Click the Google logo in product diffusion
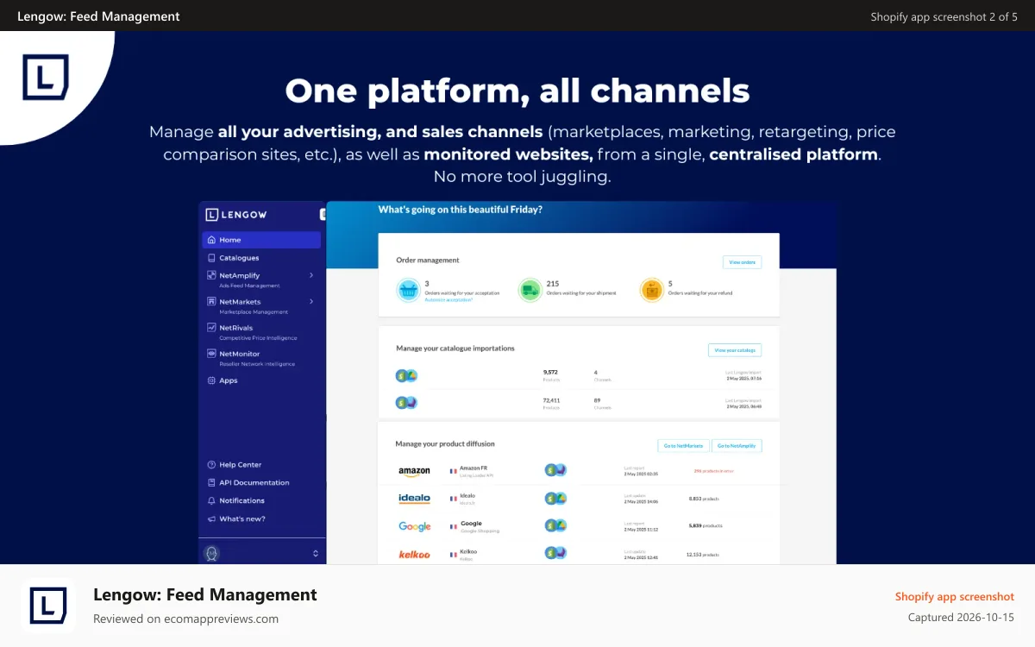 [415, 525]
